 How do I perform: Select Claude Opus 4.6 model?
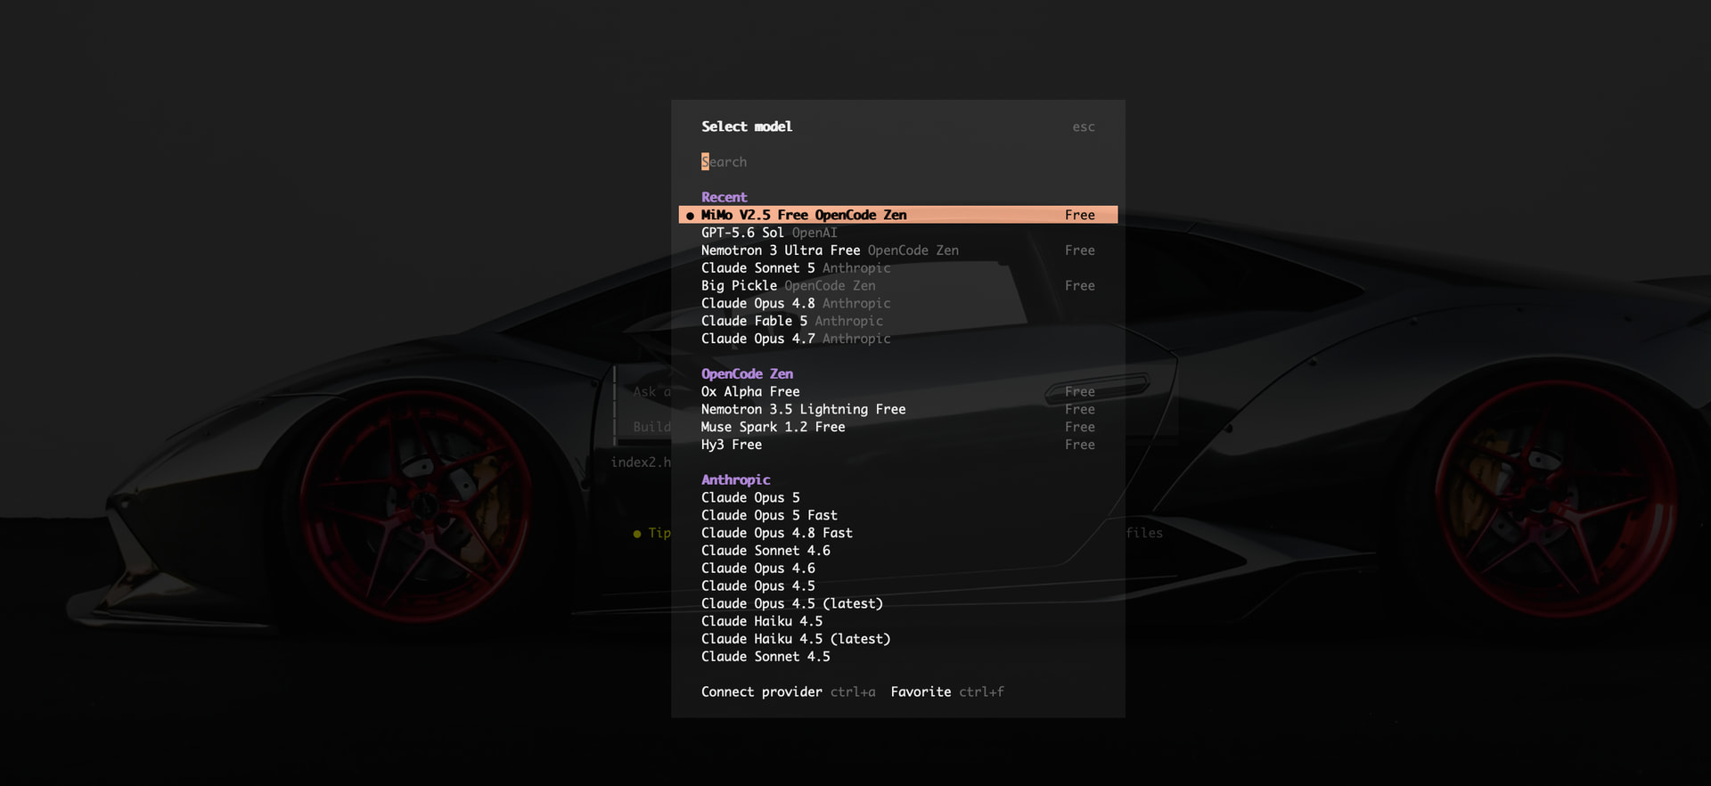coord(897,569)
